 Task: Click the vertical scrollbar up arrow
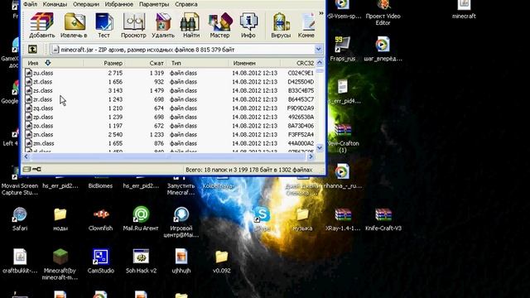pos(320,63)
